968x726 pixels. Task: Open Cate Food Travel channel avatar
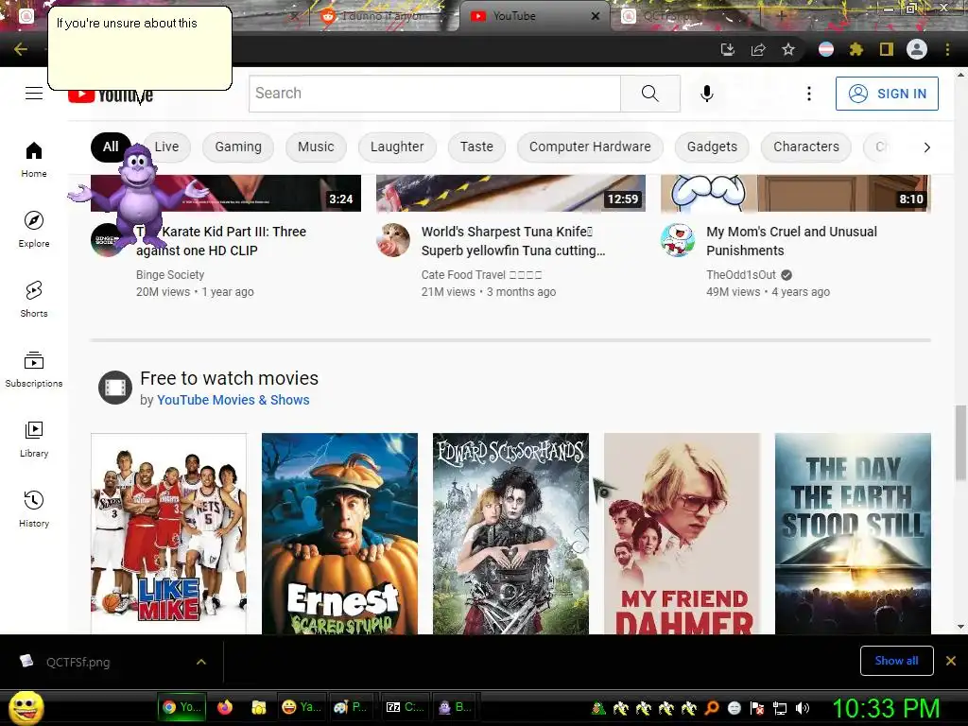393,239
